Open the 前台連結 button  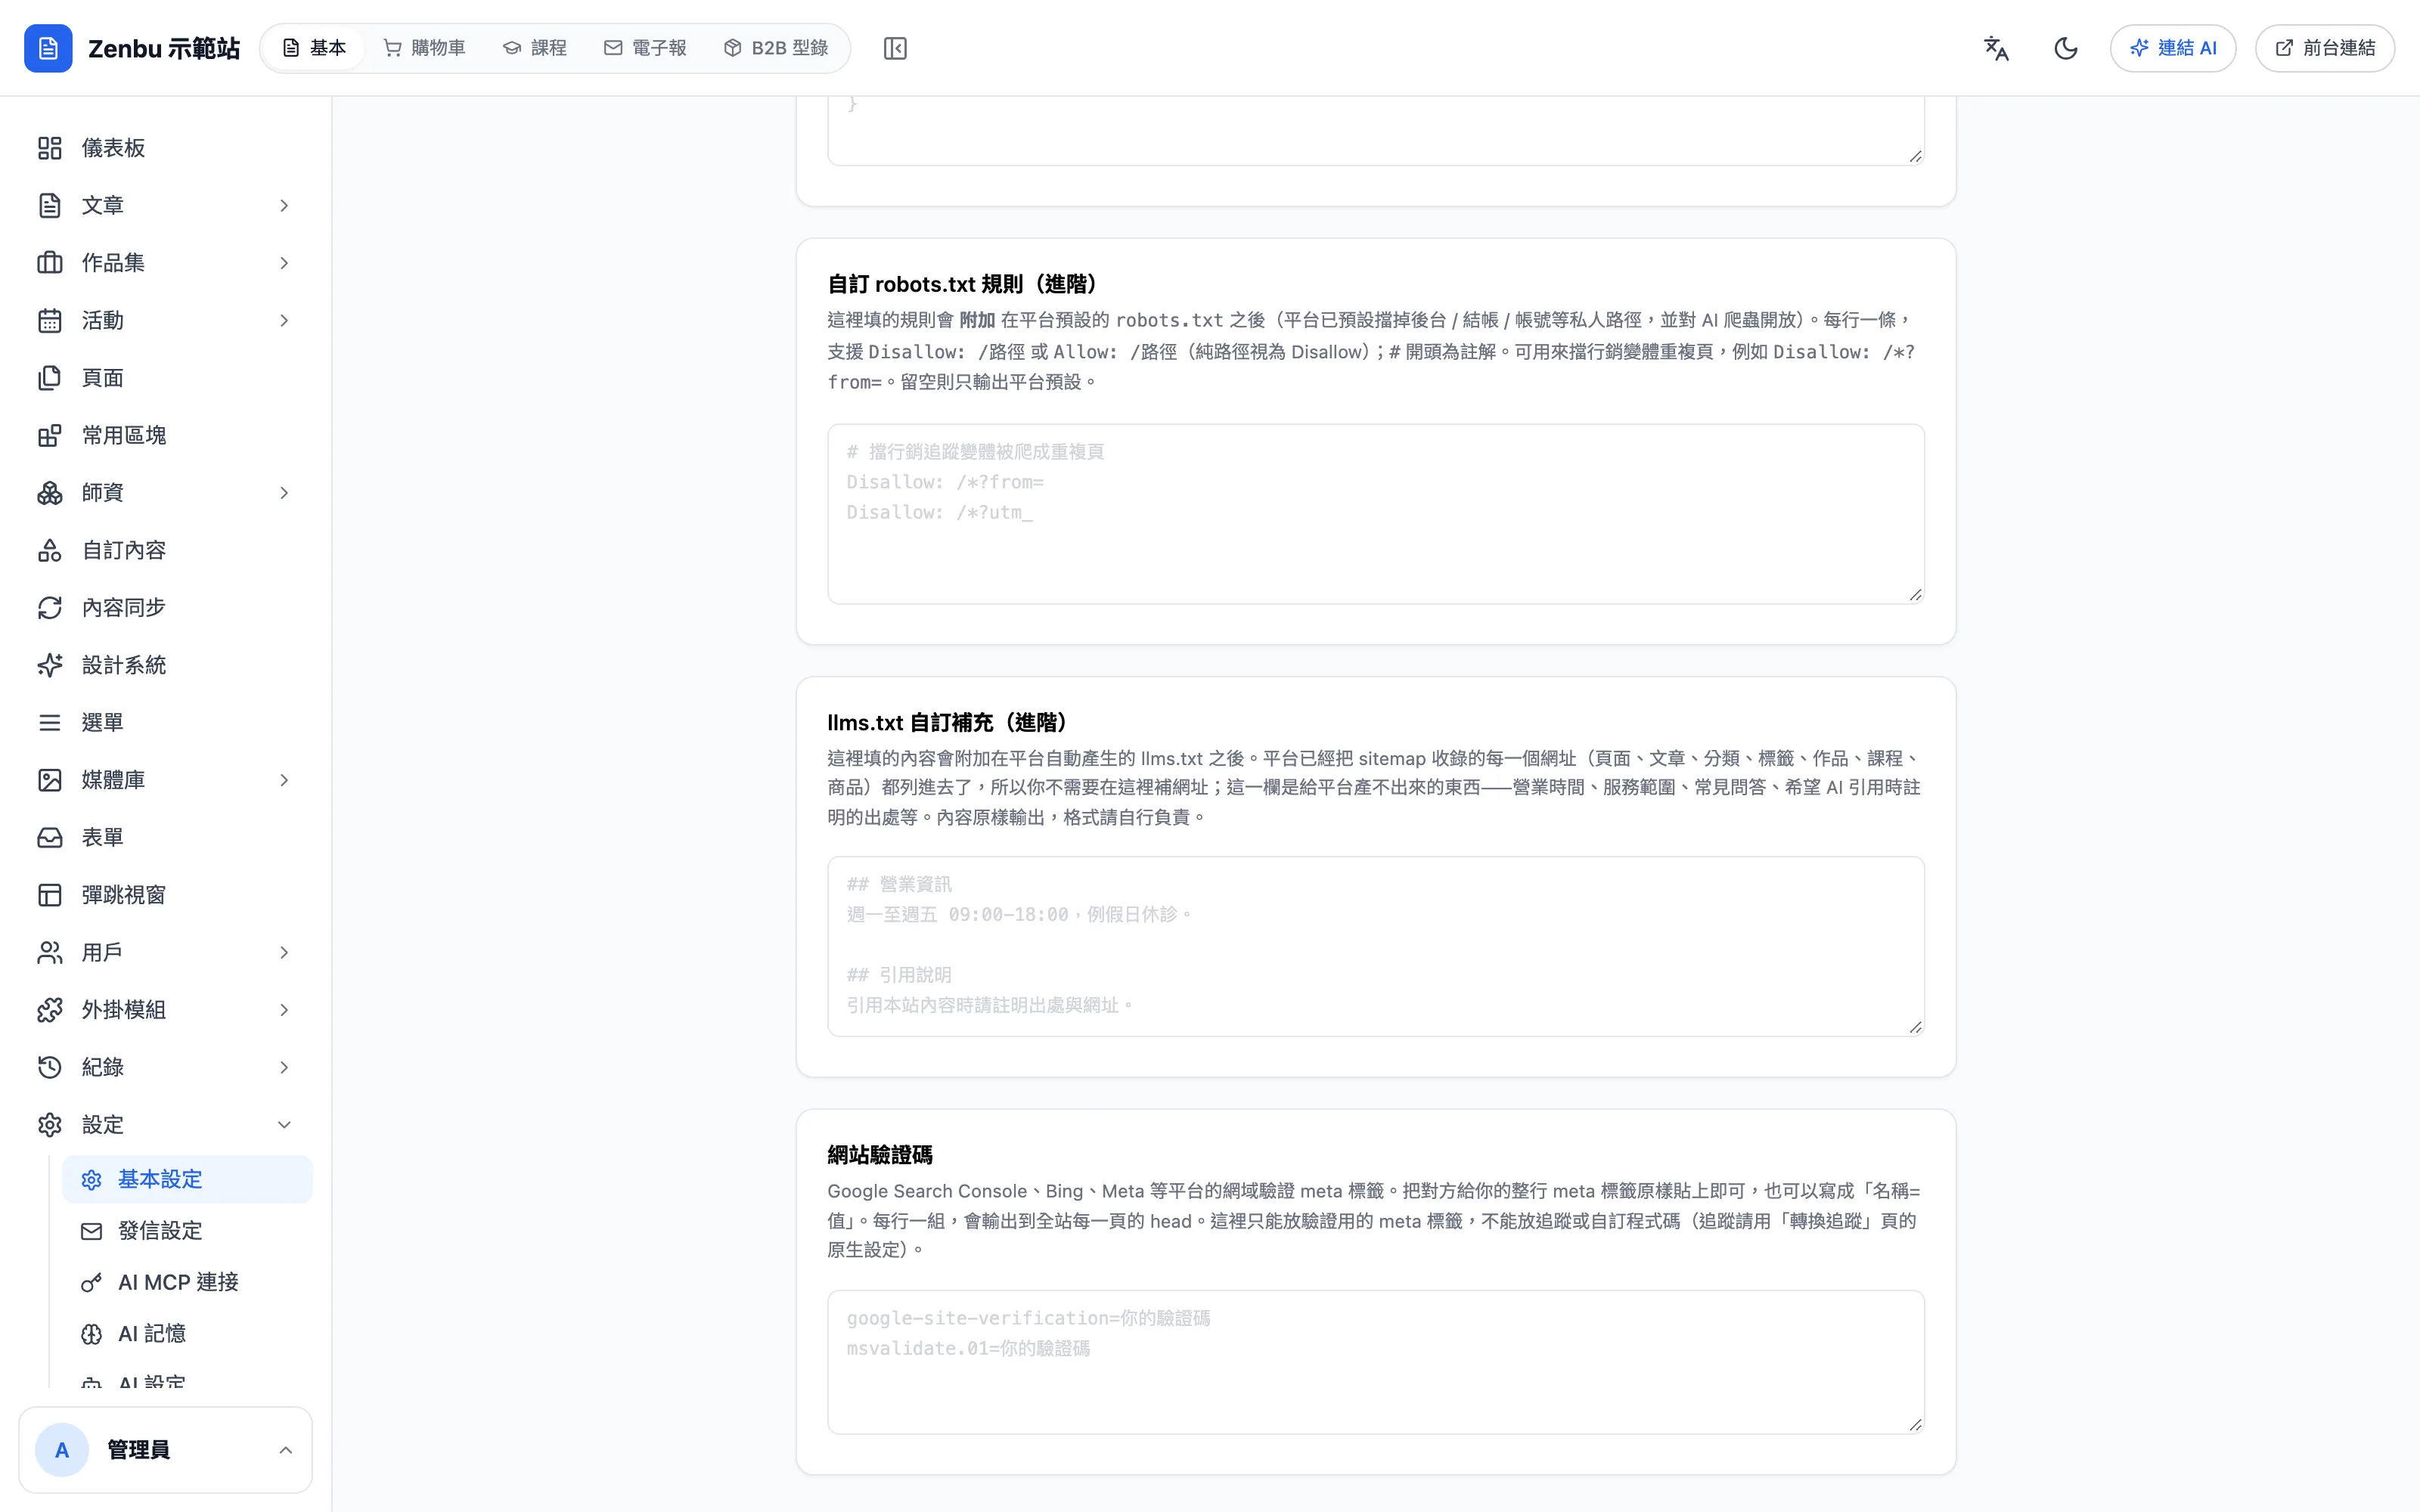coord(2325,48)
